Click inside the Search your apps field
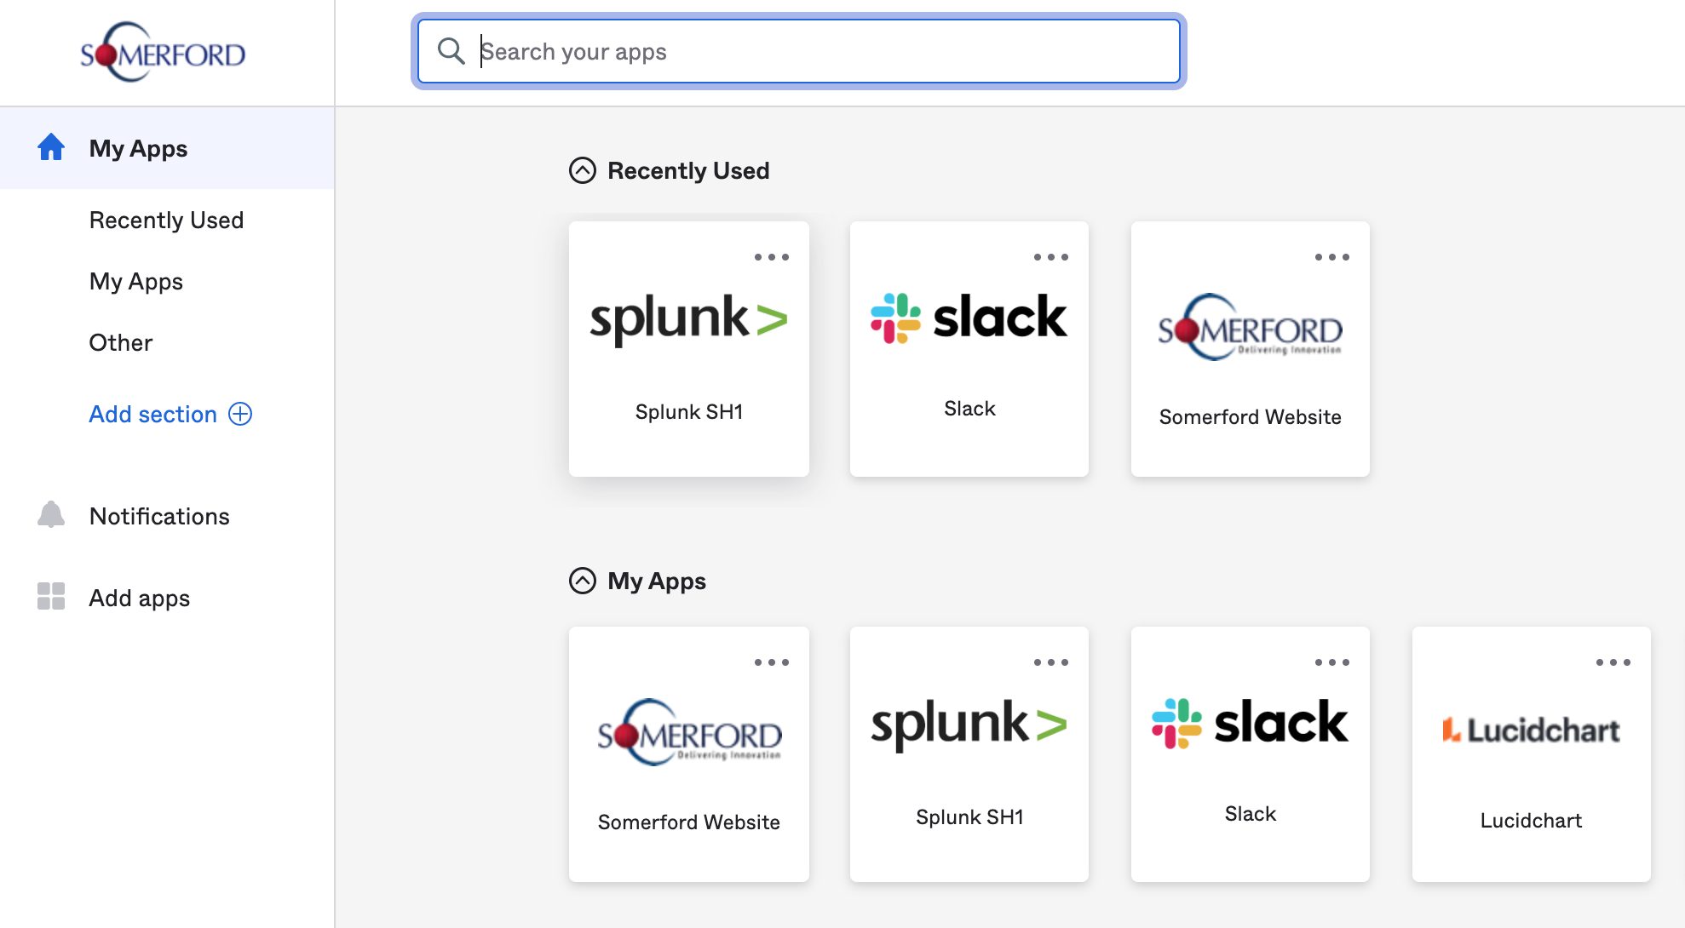This screenshot has width=1685, height=928. pyautogui.click(x=767, y=51)
